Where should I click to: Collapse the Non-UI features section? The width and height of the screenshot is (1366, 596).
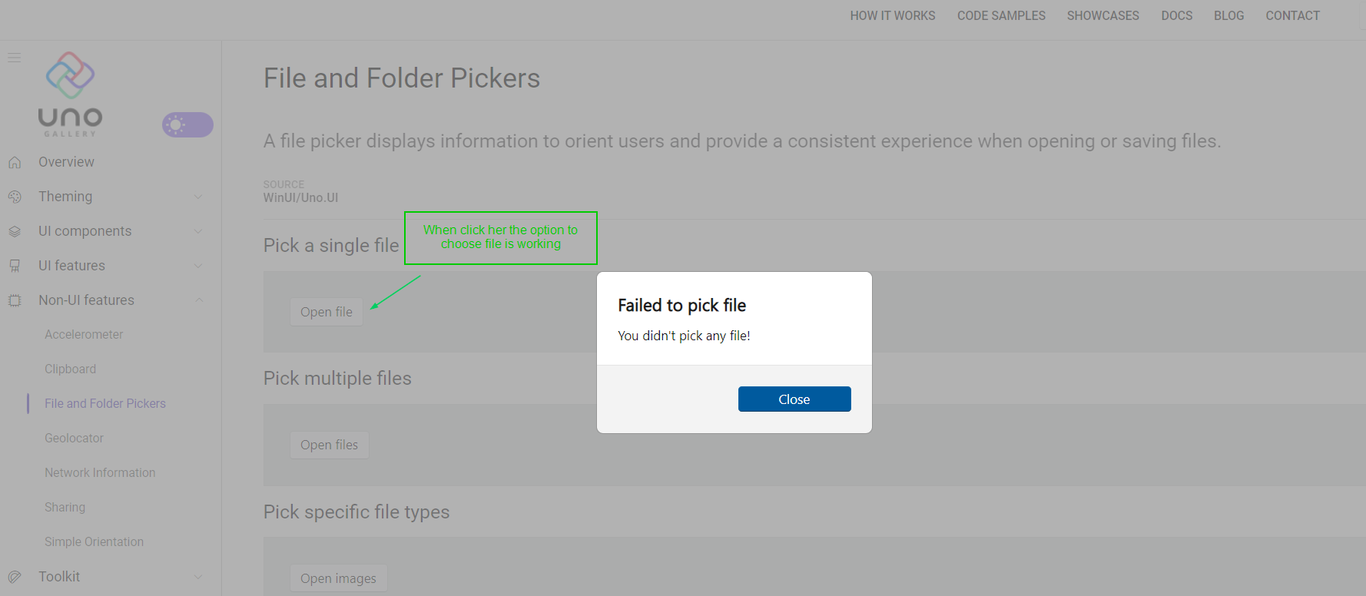point(199,300)
